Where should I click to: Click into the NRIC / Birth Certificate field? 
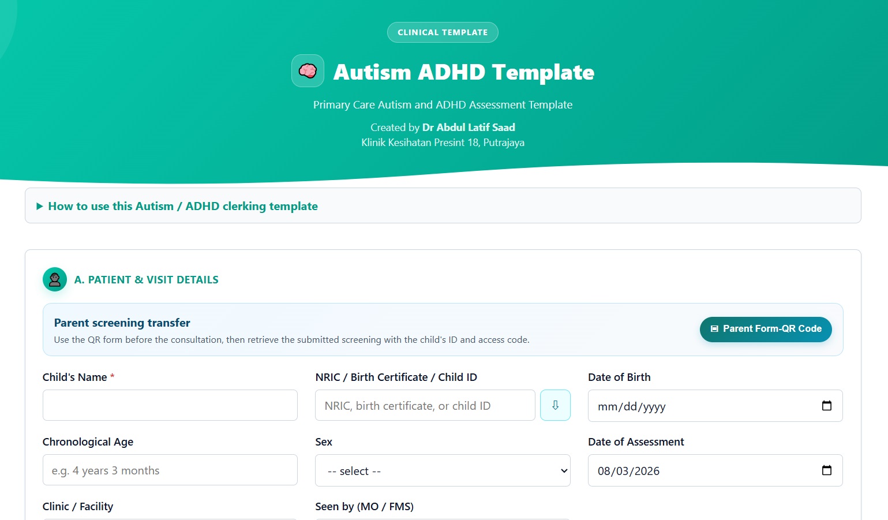(x=425, y=405)
